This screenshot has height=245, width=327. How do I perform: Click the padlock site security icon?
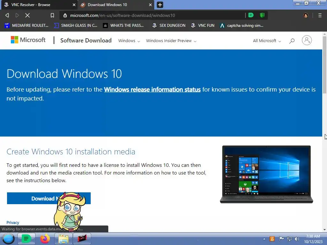click(x=65, y=15)
